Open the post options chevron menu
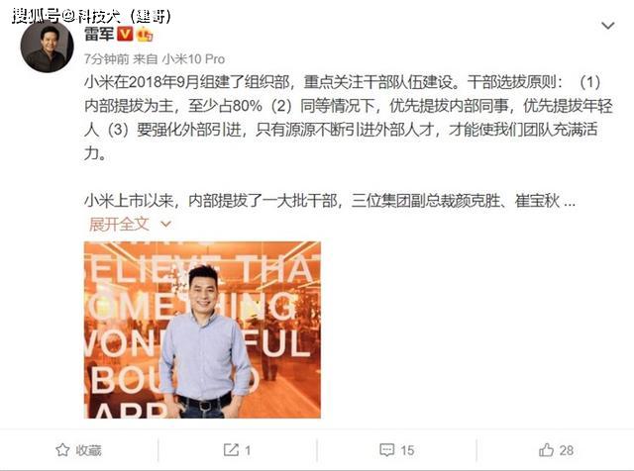The width and height of the screenshot is (634, 471). tap(607, 26)
